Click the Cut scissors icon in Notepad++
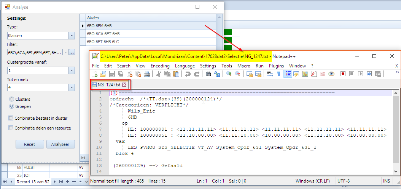Screen dimensions: 401x189 159,74
